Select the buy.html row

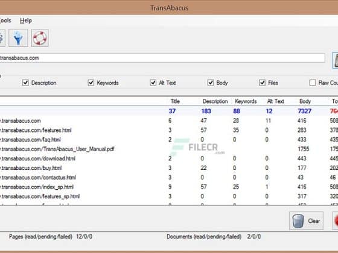click(168, 168)
